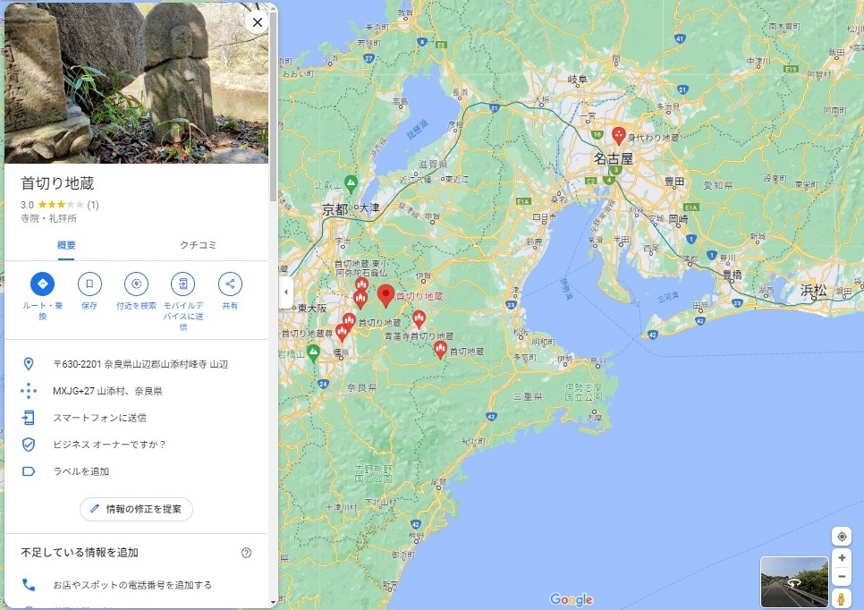864x610 pixels.
Task: Zoom in with the plus button
Action: (x=842, y=557)
